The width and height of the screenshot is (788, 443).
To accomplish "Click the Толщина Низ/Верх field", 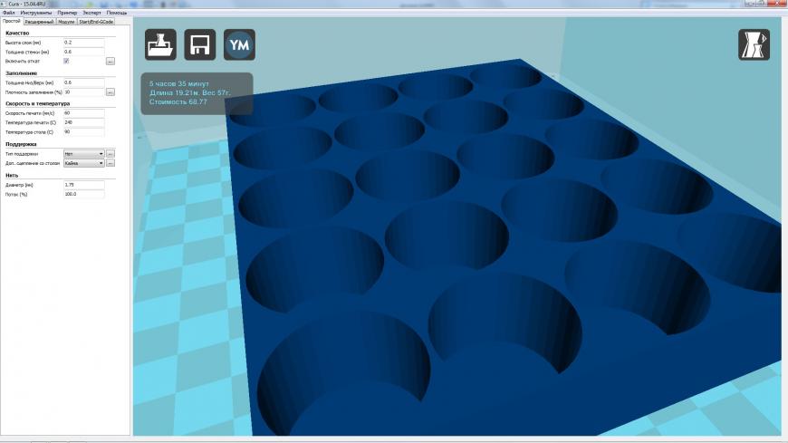I will click(84, 82).
